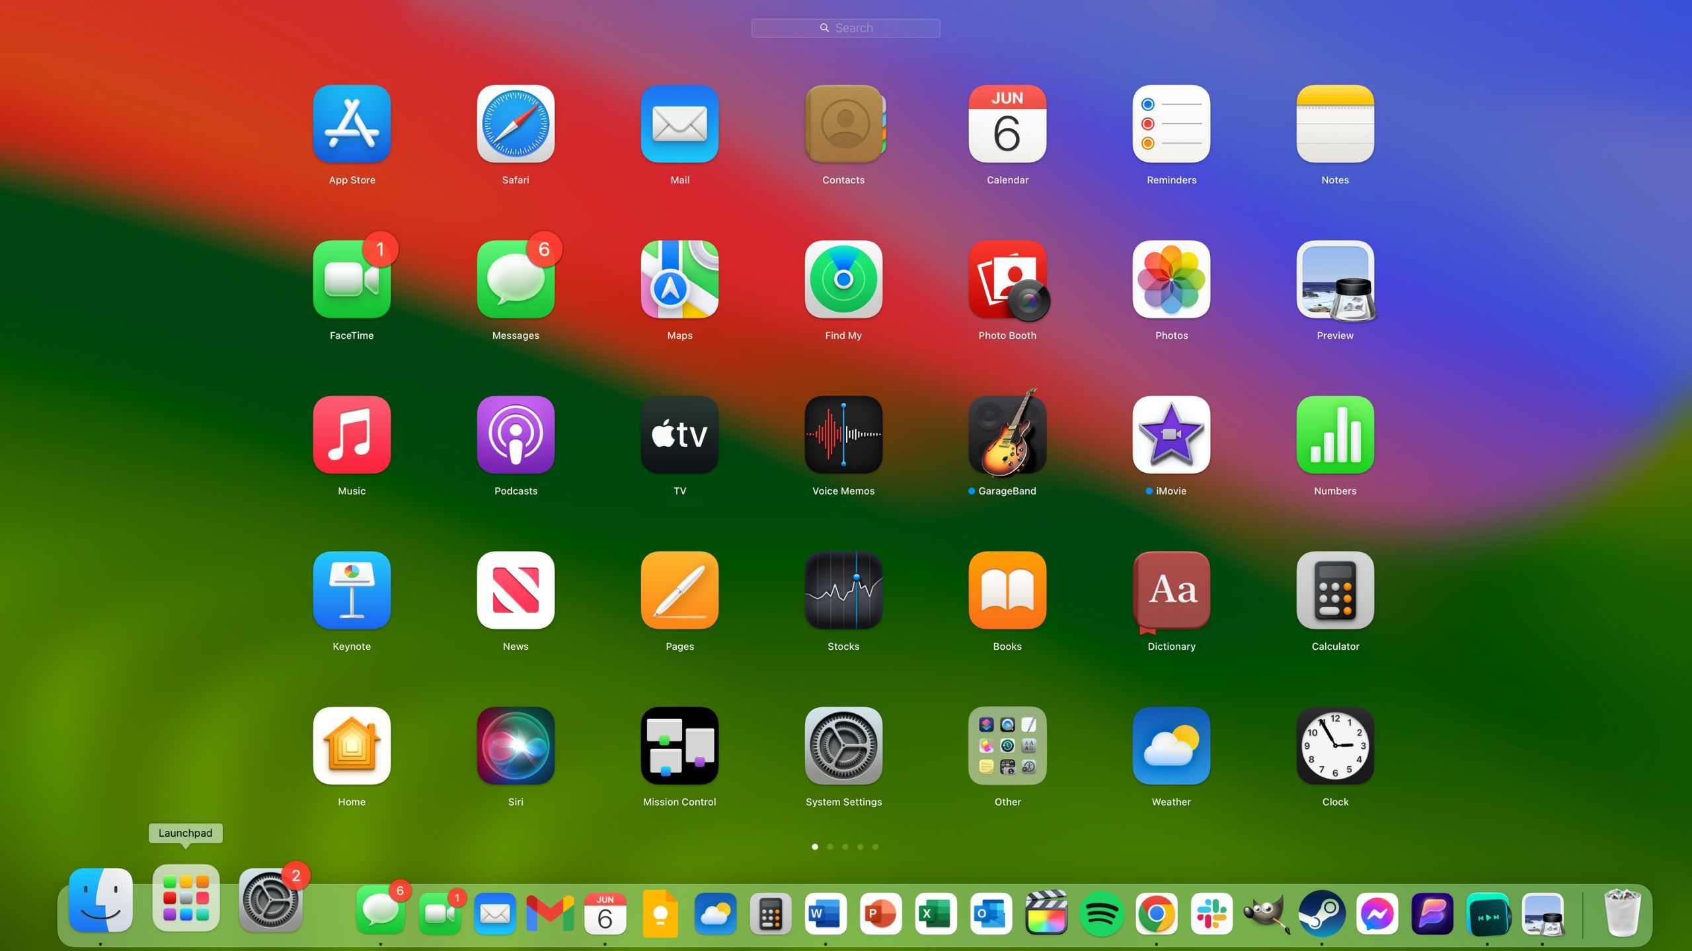This screenshot has width=1692, height=951.
Task: Launch the Music app
Action: point(352,435)
